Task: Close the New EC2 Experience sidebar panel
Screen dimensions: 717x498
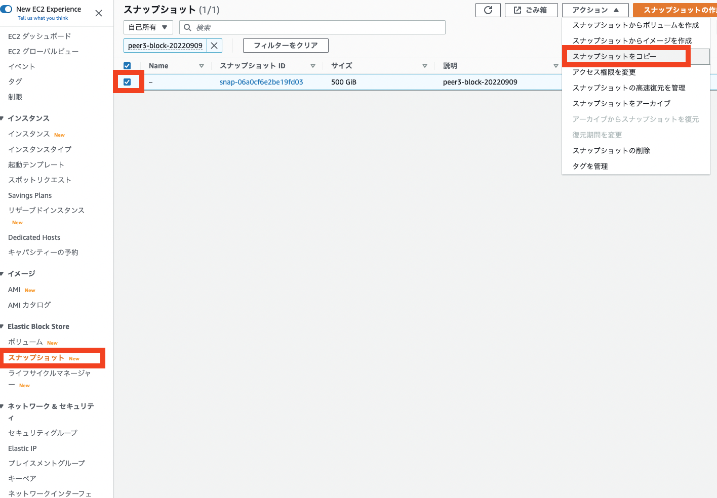Action: [99, 13]
